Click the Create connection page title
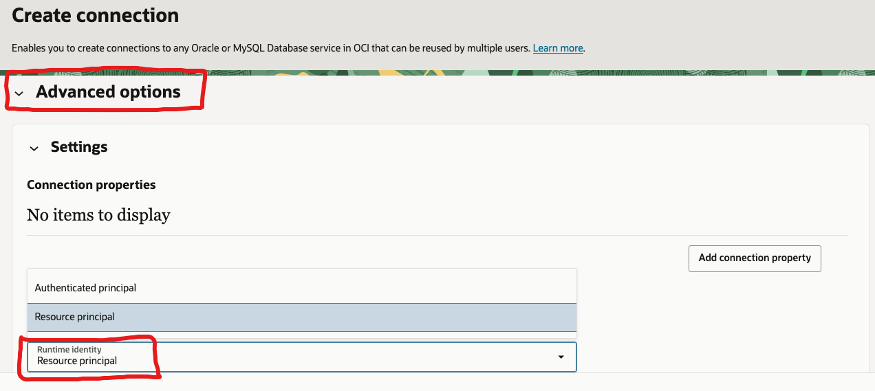875x391 pixels. 96,15
